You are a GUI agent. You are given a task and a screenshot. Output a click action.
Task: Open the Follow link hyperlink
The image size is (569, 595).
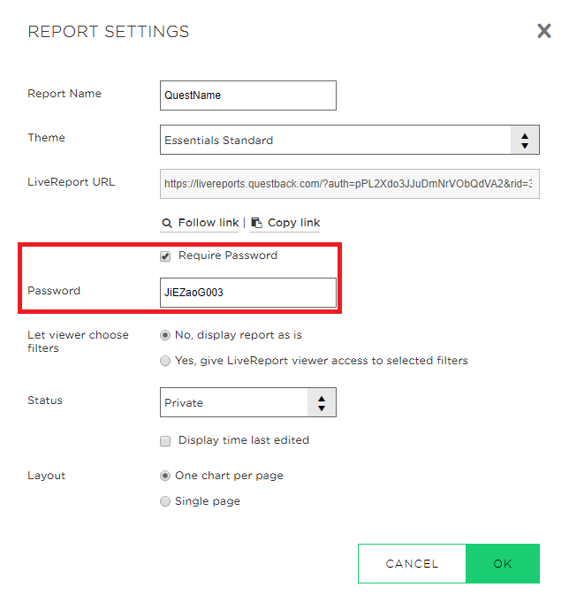click(x=209, y=223)
